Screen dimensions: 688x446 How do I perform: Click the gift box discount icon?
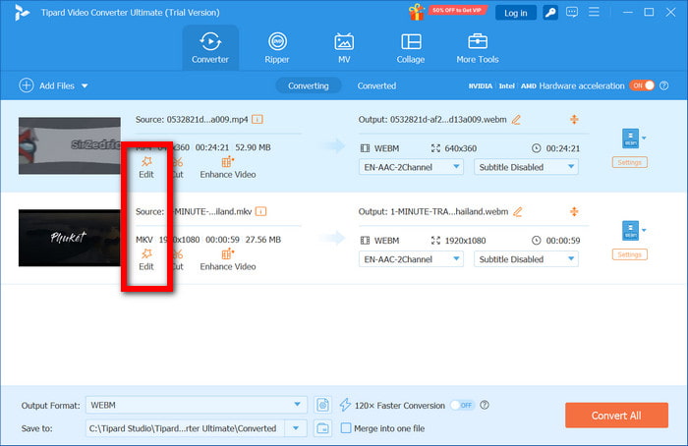coord(417,12)
